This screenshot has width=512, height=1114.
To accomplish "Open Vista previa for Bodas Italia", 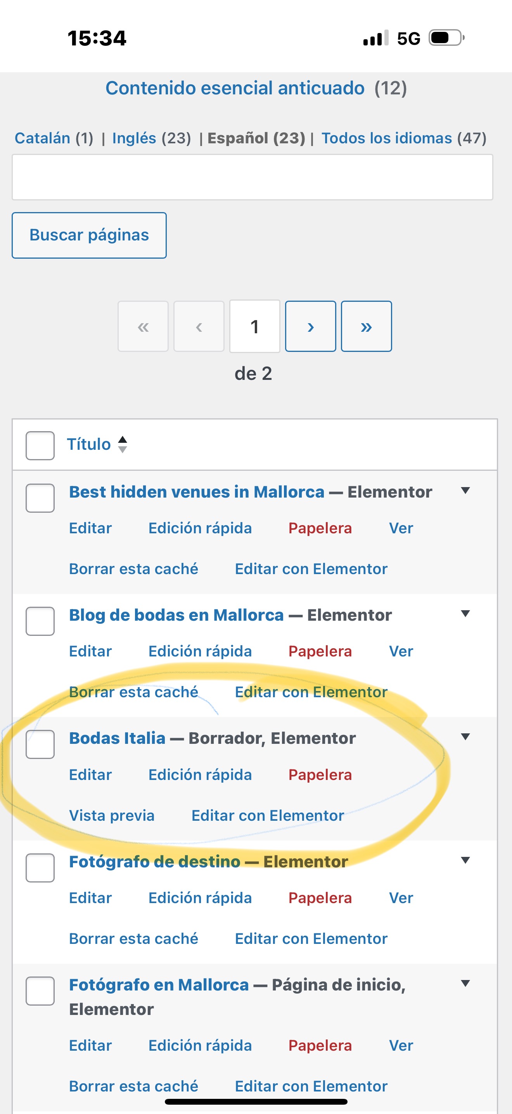I will [x=111, y=815].
